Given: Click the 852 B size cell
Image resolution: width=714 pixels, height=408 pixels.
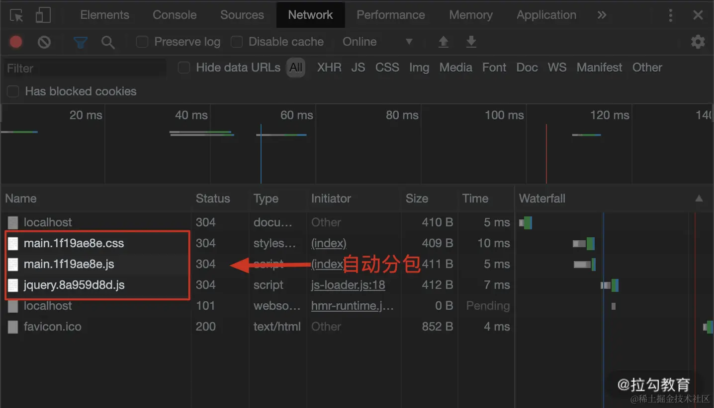Looking at the screenshot, I should tap(437, 327).
